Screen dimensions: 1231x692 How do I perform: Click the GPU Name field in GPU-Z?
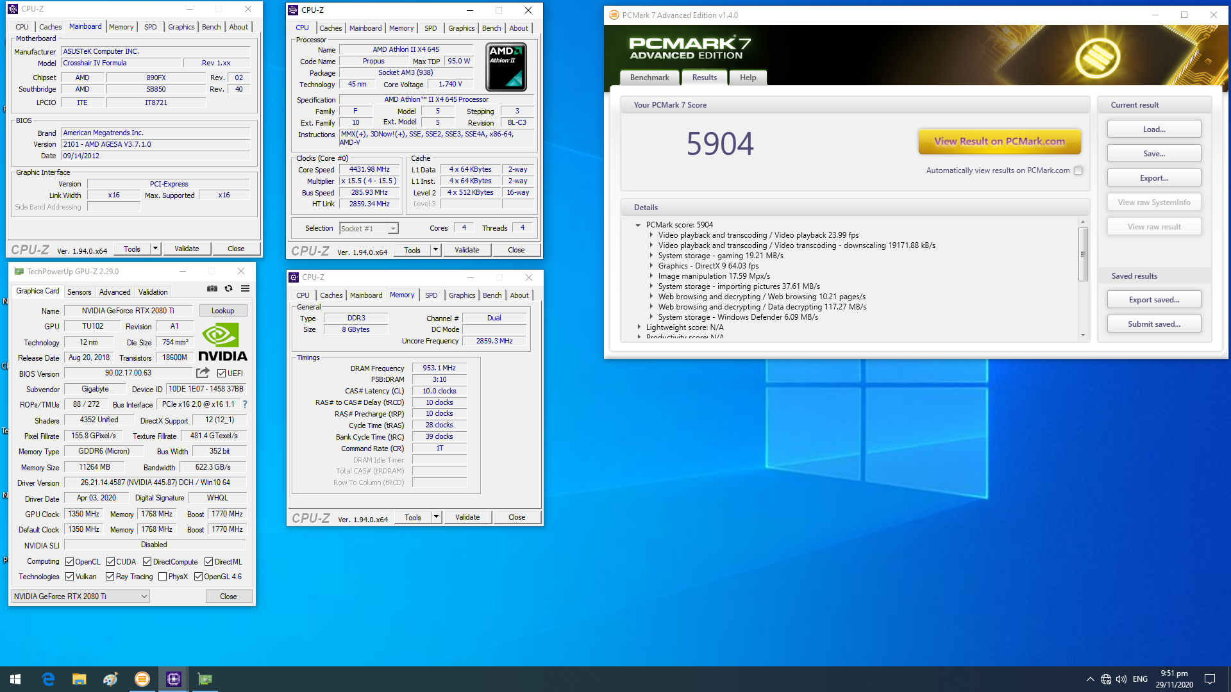point(128,311)
